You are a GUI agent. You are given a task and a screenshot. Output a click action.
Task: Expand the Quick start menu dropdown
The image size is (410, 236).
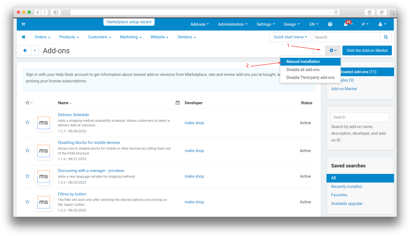[x=290, y=37]
